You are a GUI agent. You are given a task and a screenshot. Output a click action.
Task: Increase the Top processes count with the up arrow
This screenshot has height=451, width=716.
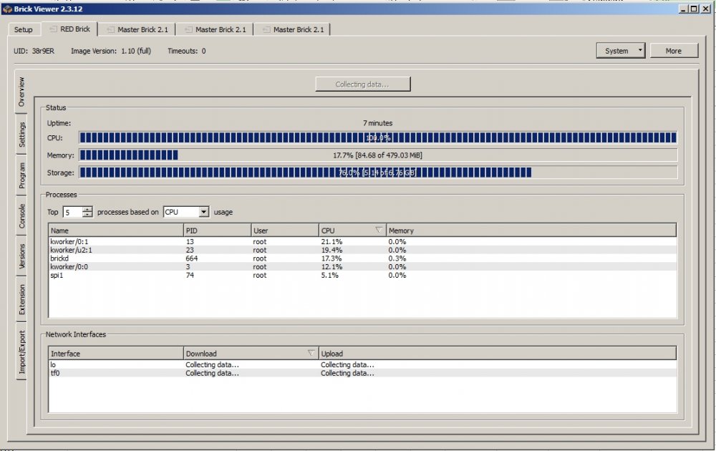(86, 209)
